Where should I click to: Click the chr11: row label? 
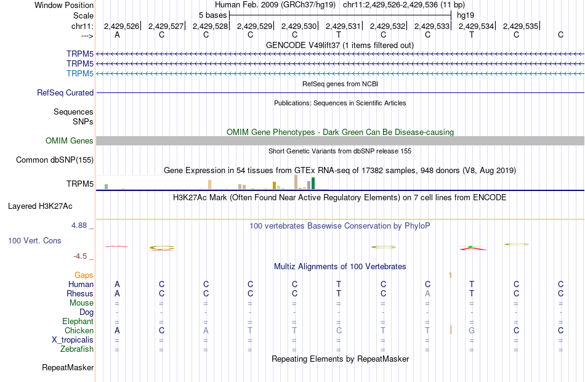pyautogui.click(x=82, y=26)
